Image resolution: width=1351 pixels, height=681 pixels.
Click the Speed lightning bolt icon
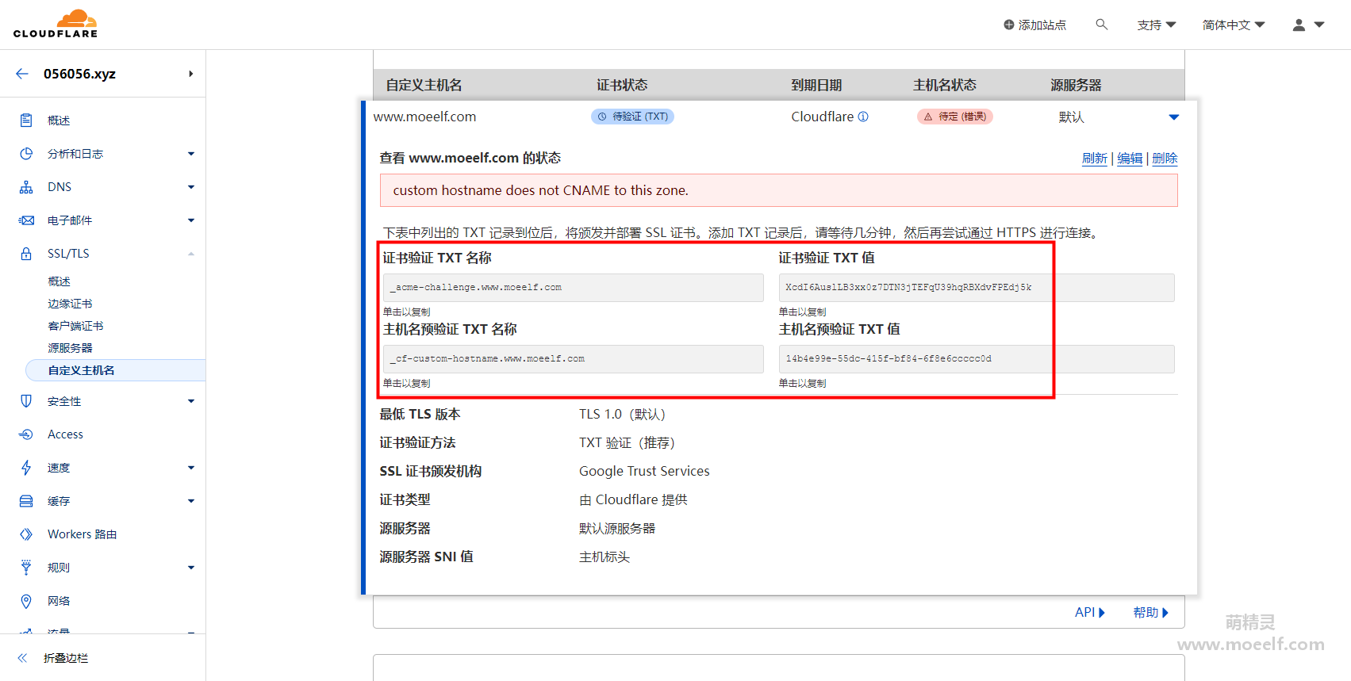tap(26, 468)
